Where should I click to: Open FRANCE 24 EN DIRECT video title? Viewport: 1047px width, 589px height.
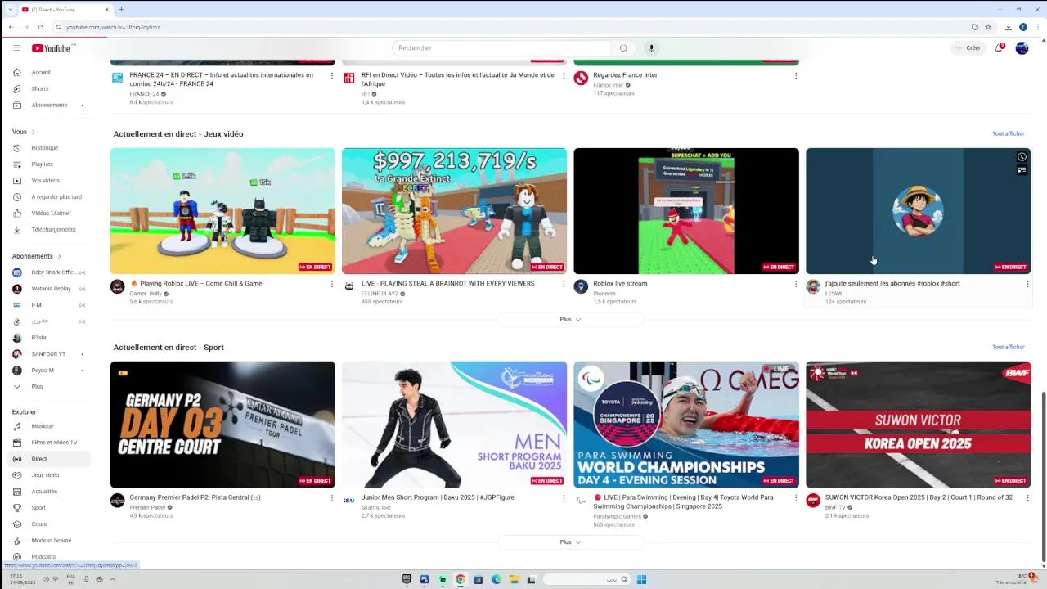(221, 79)
